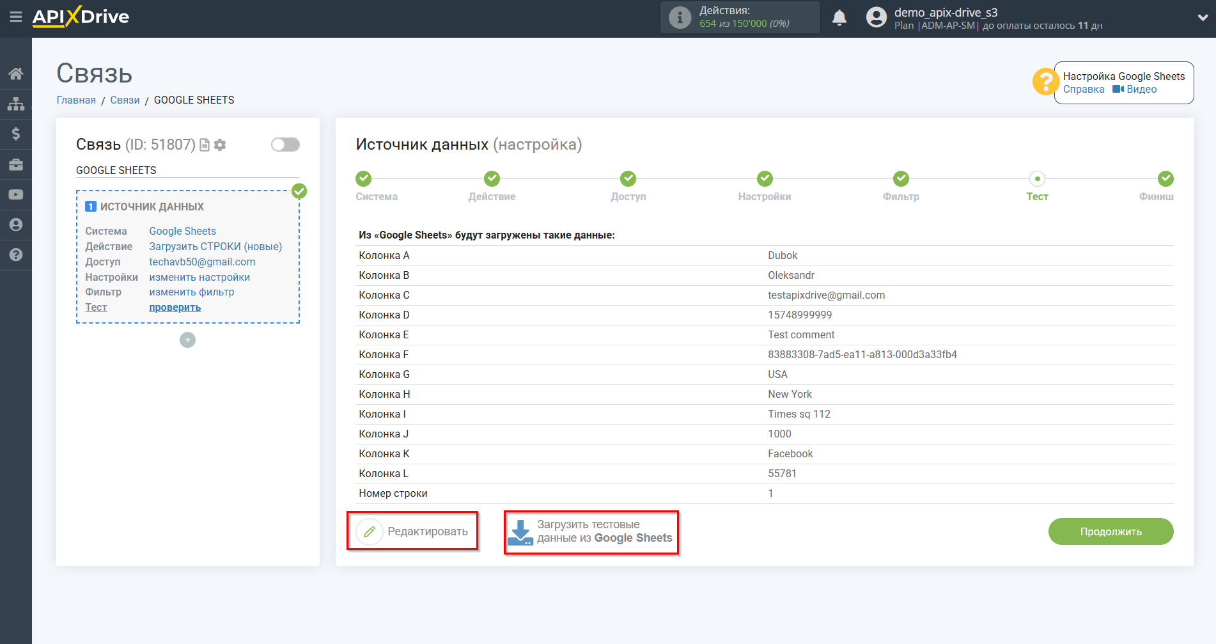Open Загрузить СТРОКИ (новые) action link
Screen dimensions: 1216x644
pyautogui.click(x=215, y=247)
